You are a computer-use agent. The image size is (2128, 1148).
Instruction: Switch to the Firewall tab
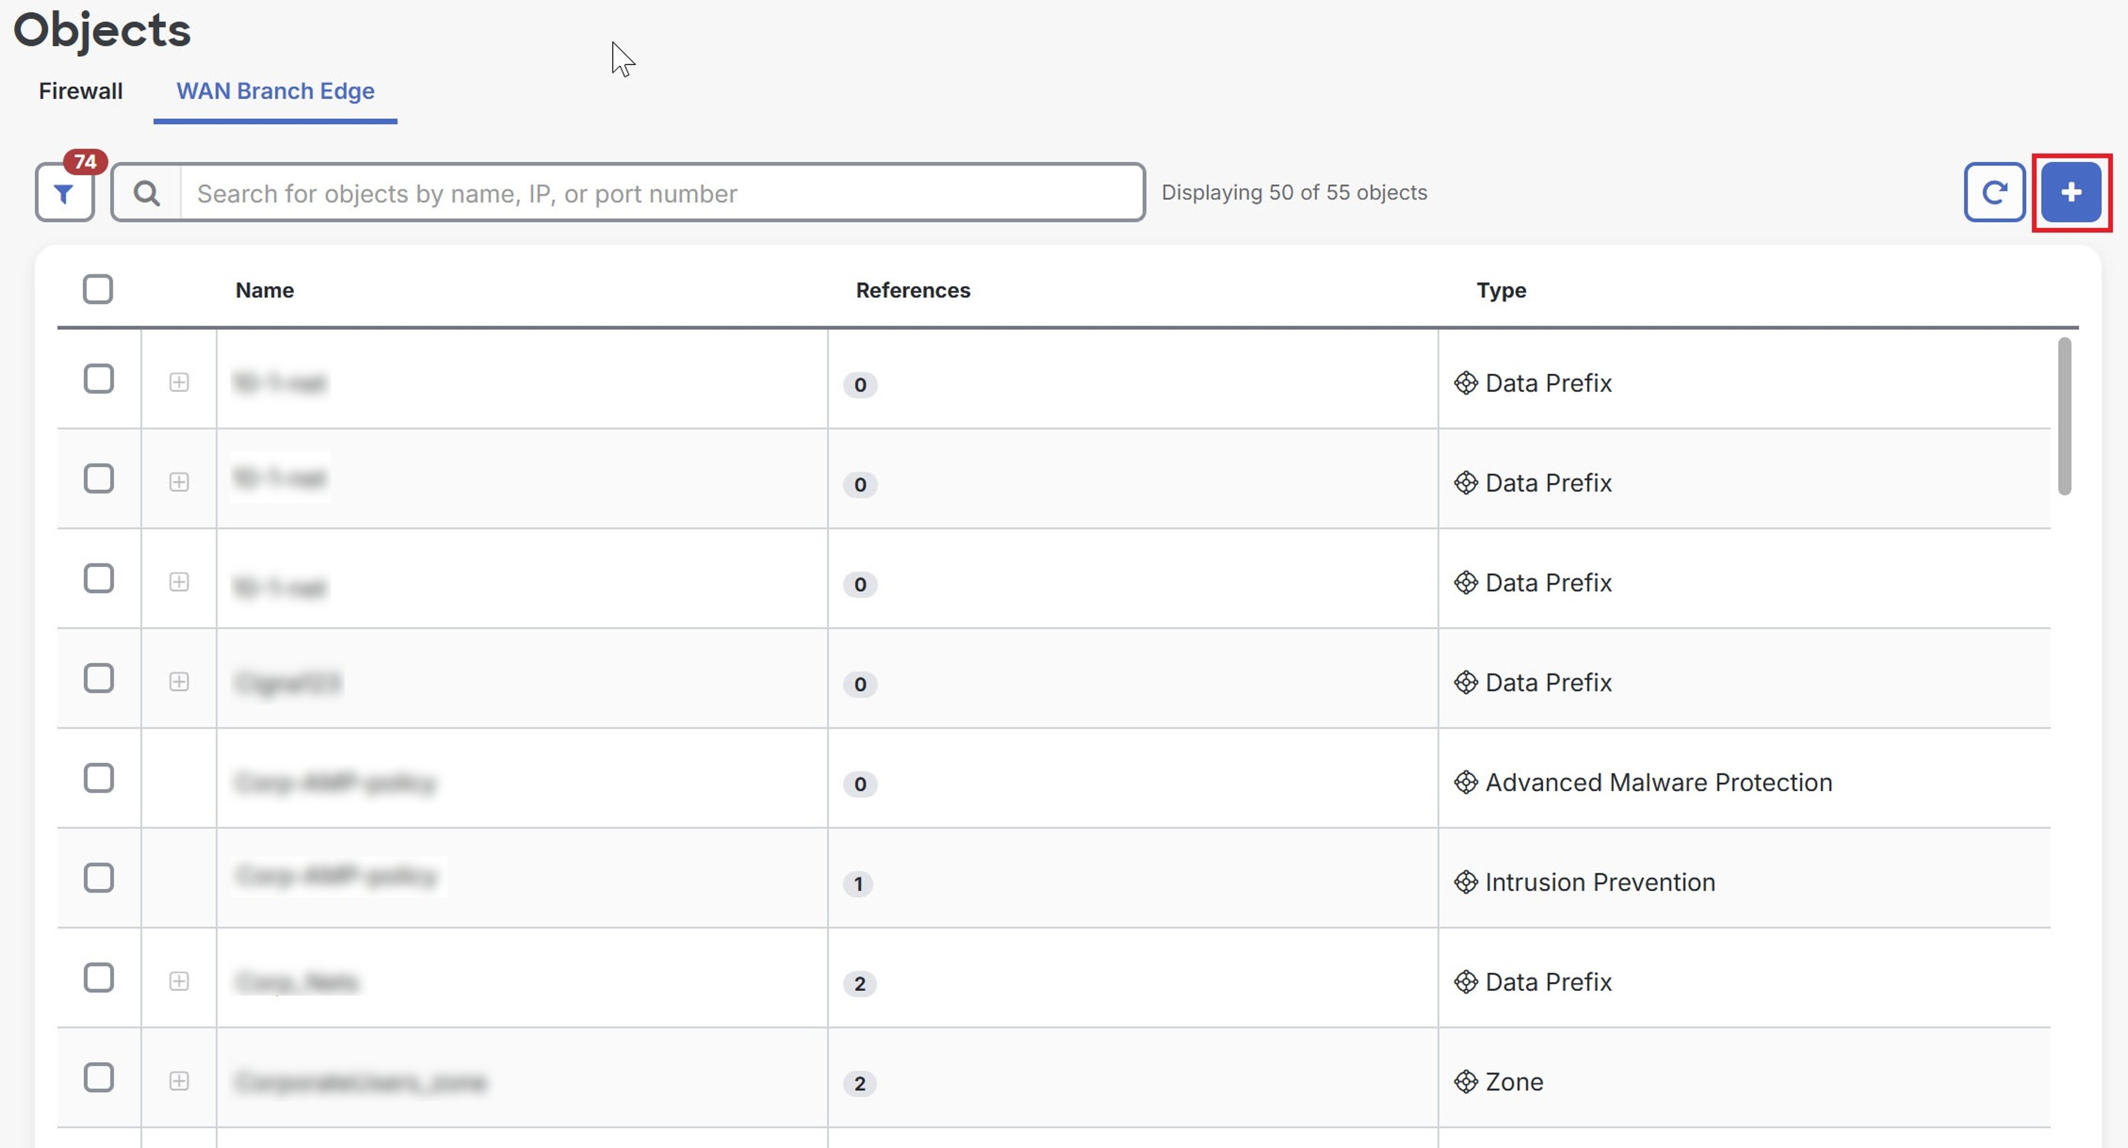[x=80, y=91]
